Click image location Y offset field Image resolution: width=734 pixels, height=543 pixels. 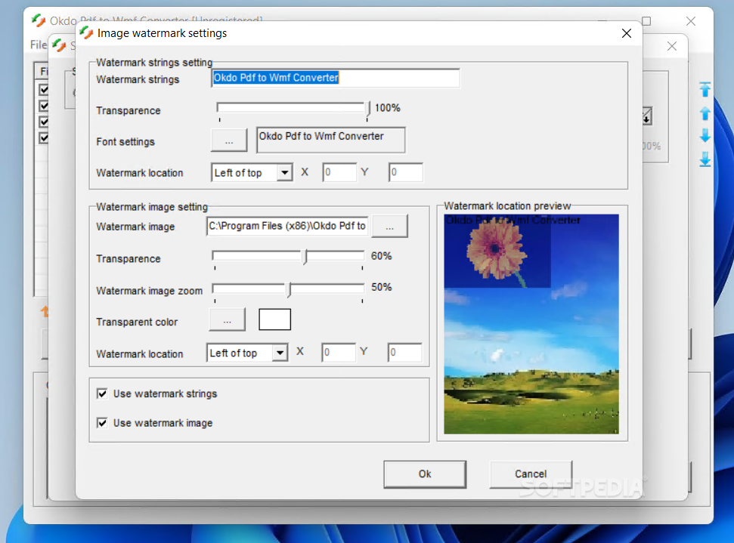pos(405,352)
